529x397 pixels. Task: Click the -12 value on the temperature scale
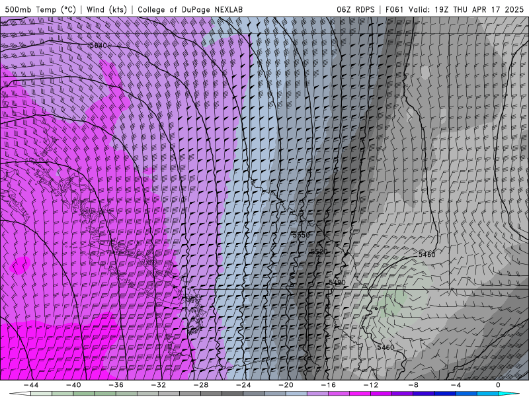pos(371,385)
